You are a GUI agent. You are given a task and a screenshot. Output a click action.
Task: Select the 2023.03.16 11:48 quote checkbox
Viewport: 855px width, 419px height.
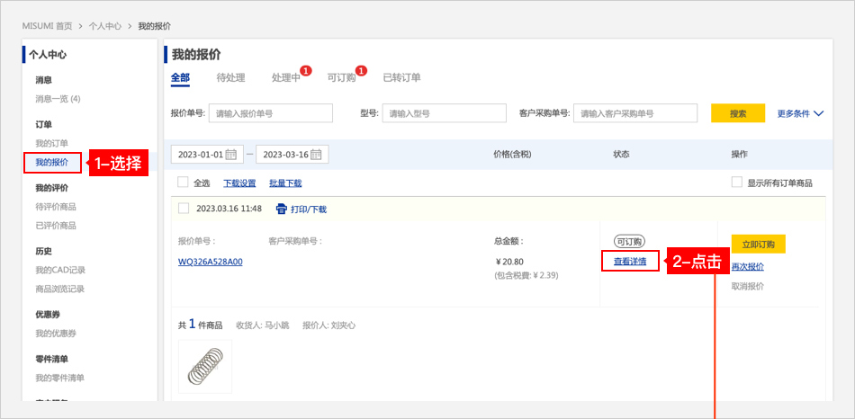(184, 209)
